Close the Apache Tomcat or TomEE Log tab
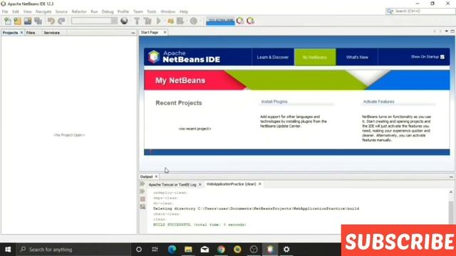Image resolution: width=456 pixels, height=256 pixels. point(200,185)
